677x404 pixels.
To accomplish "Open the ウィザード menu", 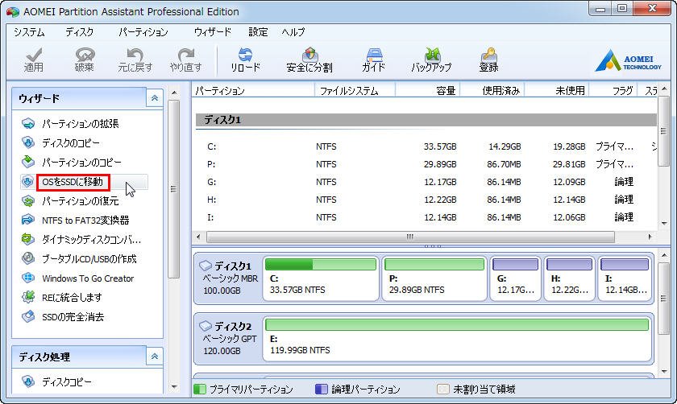I will [x=213, y=32].
